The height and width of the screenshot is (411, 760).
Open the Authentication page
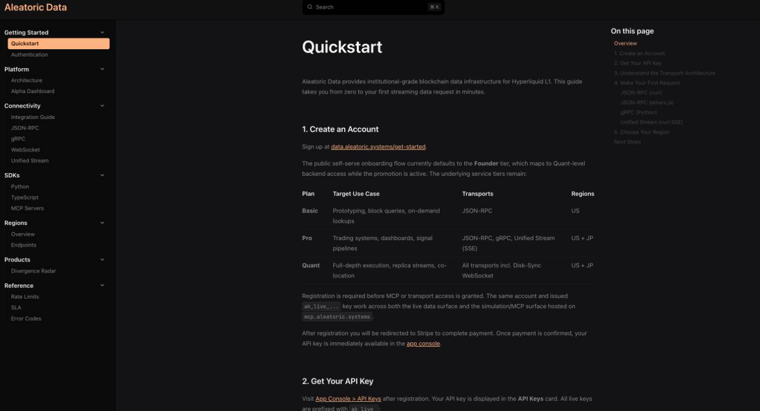[x=30, y=55]
